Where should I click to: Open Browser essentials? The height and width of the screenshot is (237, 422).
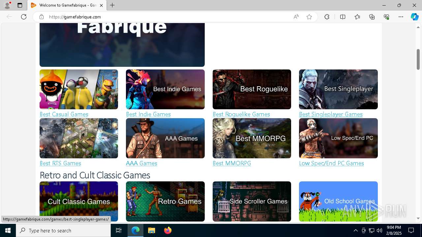click(386, 17)
